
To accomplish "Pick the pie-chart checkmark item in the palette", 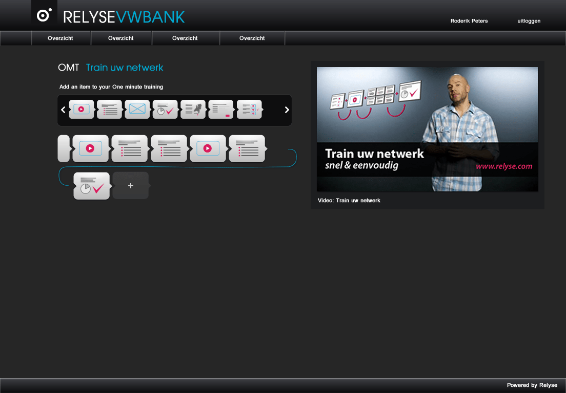I will tap(165, 109).
